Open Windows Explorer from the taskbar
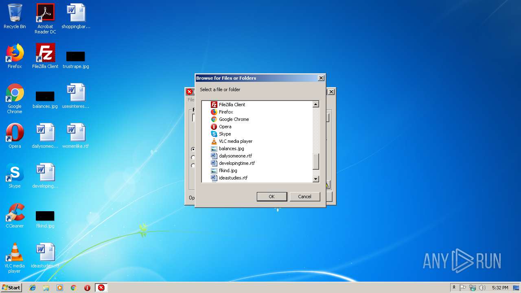This screenshot has width=521, height=293. tap(46, 288)
